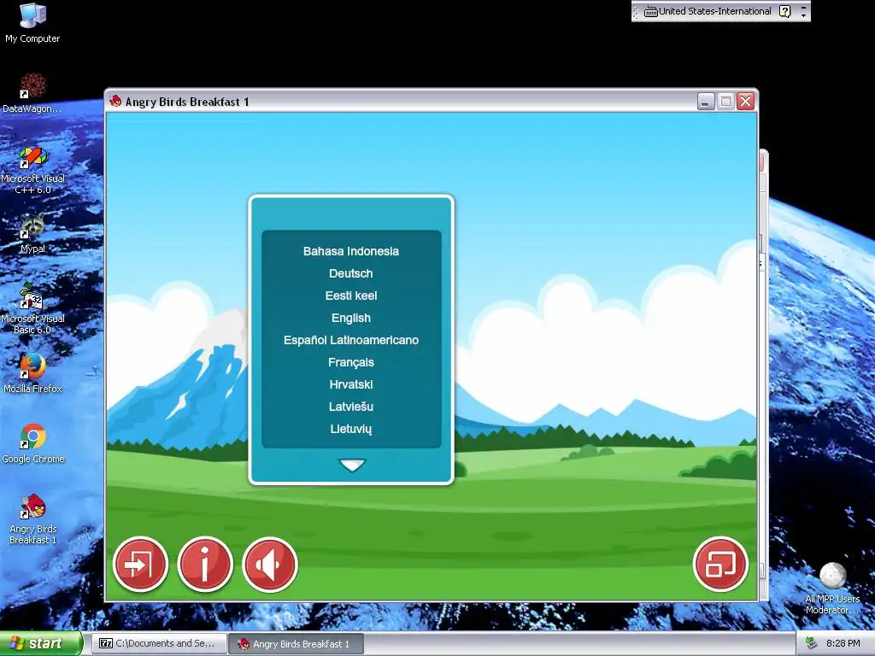
Task: Choose Deutsch from the language list
Action: click(351, 273)
